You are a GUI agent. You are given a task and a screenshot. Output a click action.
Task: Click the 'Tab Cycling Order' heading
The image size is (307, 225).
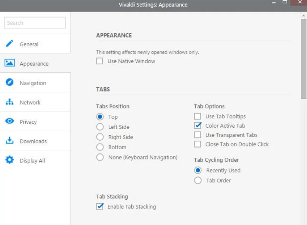click(x=216, y=160)
